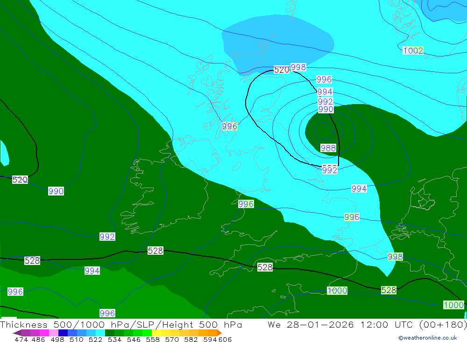Click the 988 low-pressure label
This screenshot has width=467, height=342.
point(328,148)
